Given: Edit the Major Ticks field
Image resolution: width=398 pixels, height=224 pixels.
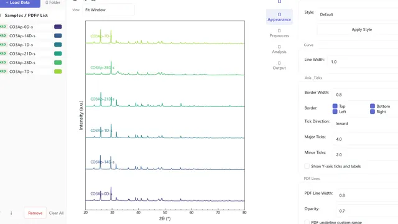Looking at the screenshot, I should point(366,139).
